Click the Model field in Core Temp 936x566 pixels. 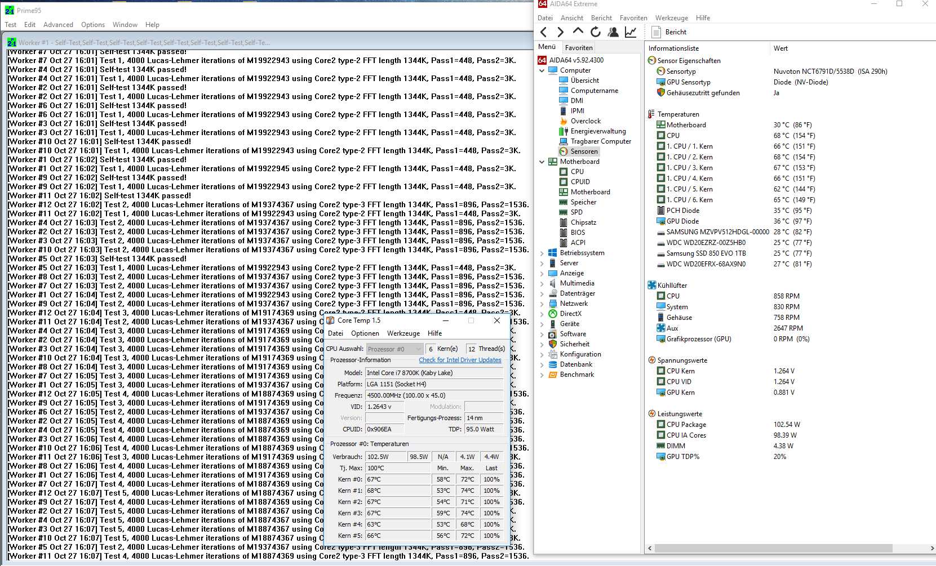(434, 373)
